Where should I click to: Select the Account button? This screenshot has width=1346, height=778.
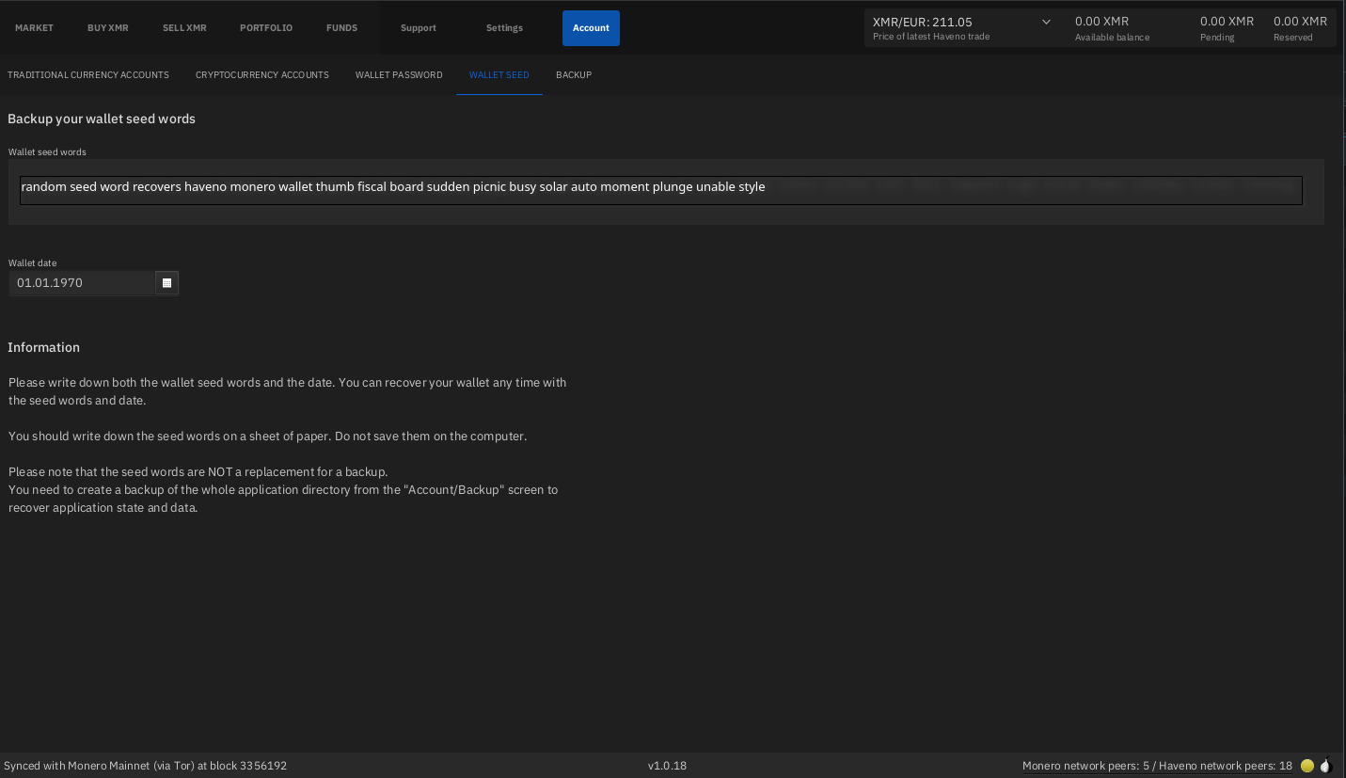click(591, 28)
